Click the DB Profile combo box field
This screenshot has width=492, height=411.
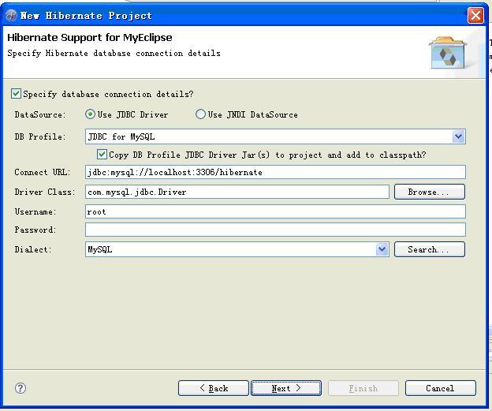coord(275,136)
